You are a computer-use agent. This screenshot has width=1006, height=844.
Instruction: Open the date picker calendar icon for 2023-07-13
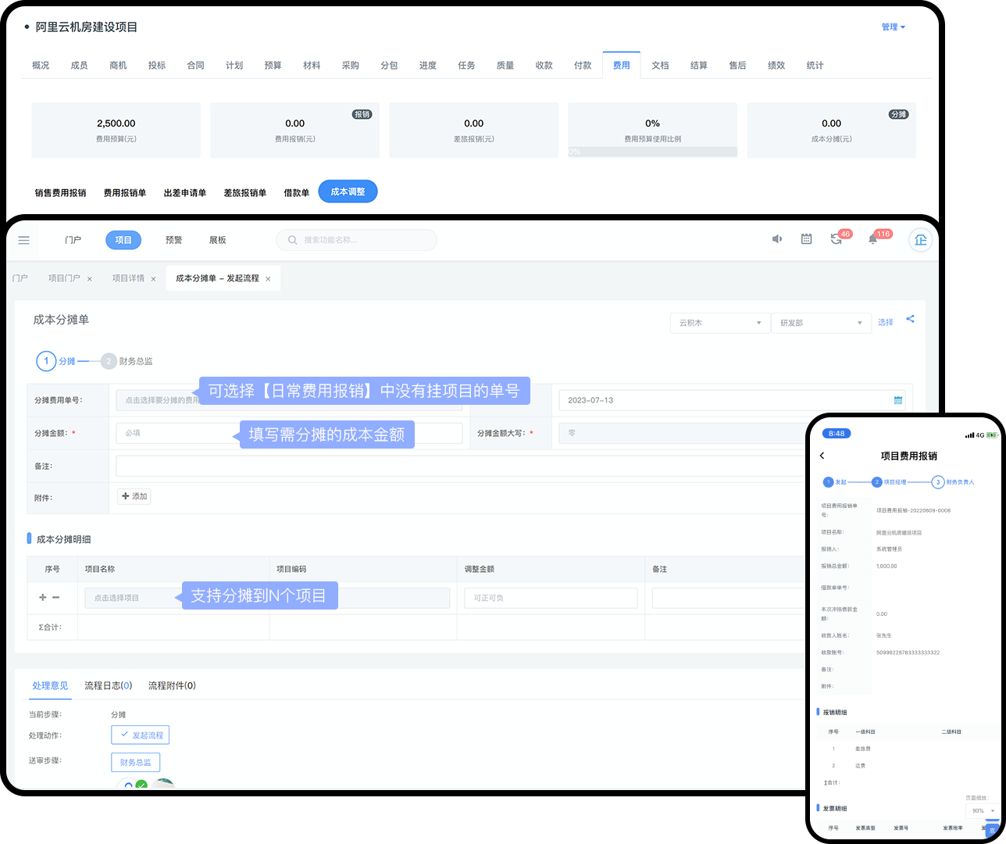[897, 400]
